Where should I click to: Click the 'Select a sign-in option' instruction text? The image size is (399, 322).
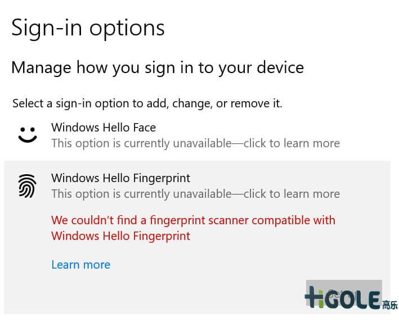147,103
